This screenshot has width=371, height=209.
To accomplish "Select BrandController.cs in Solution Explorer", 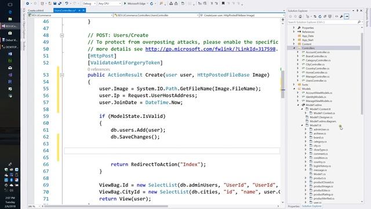I will pos(316,56).
